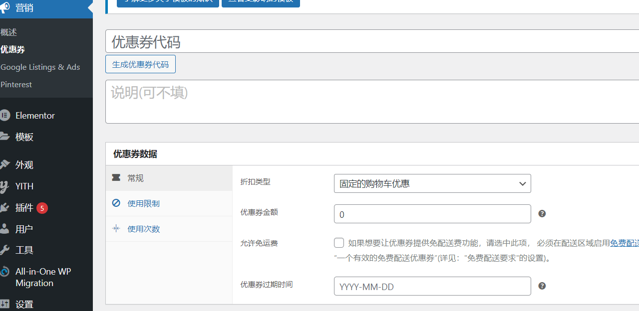Focus the 优惠券代码 title field
Viewport: 639px width, 311px height.
point(372,41)
